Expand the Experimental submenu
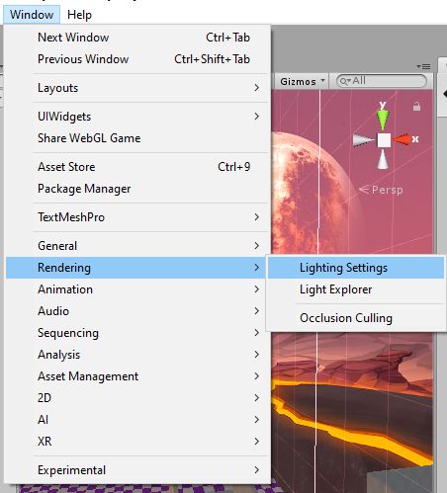 pos(137,470)
